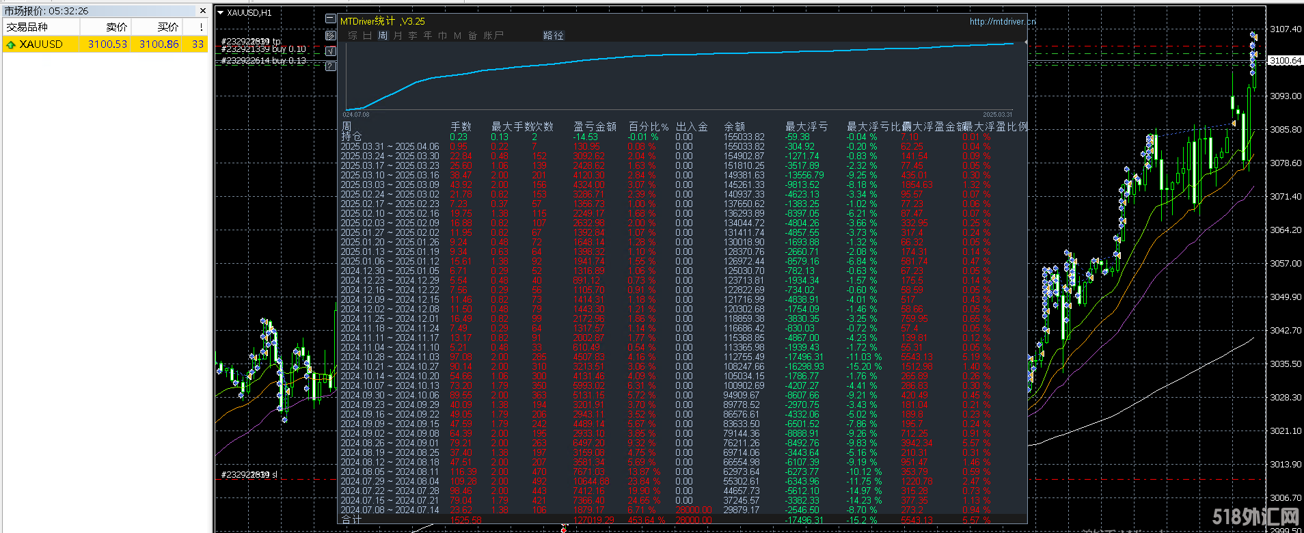Select the 币 currency tab
Screen dimensions: 1304x533
[443, 36]
